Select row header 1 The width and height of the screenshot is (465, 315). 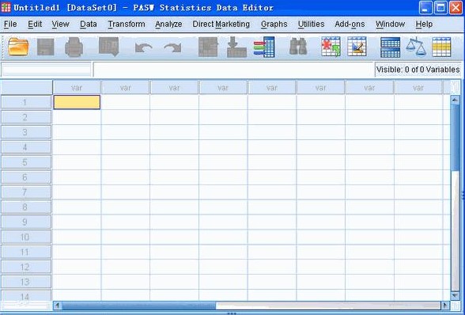coord(26,102)
